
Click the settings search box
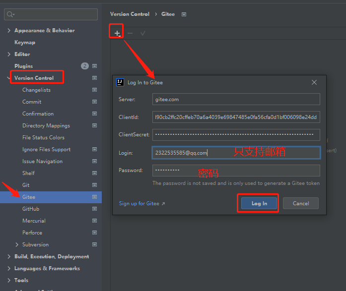click(x=51, y=14)
